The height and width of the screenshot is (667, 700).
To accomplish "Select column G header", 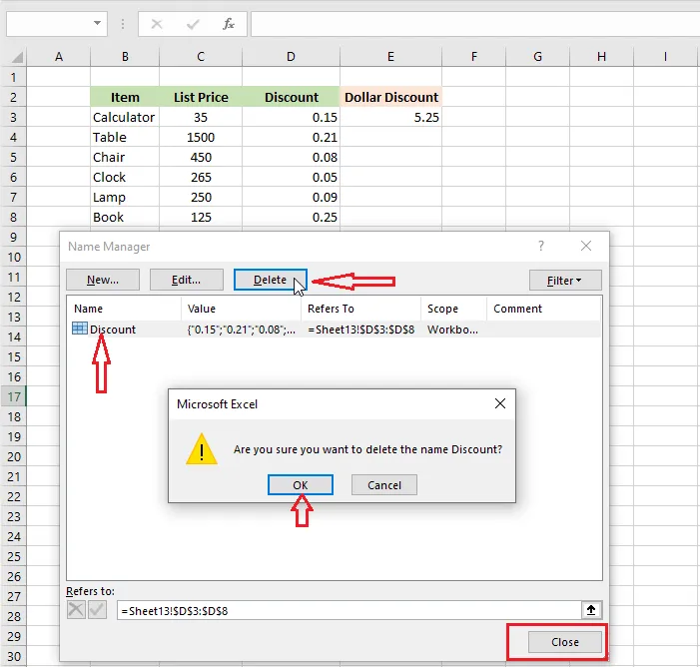I will (538, 57).
